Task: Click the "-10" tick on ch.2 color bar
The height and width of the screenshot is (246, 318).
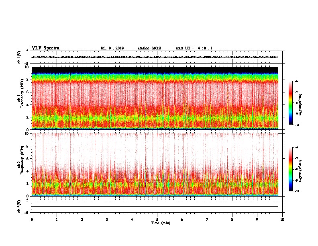Action: pyautogui.click(x=297, y=191)
